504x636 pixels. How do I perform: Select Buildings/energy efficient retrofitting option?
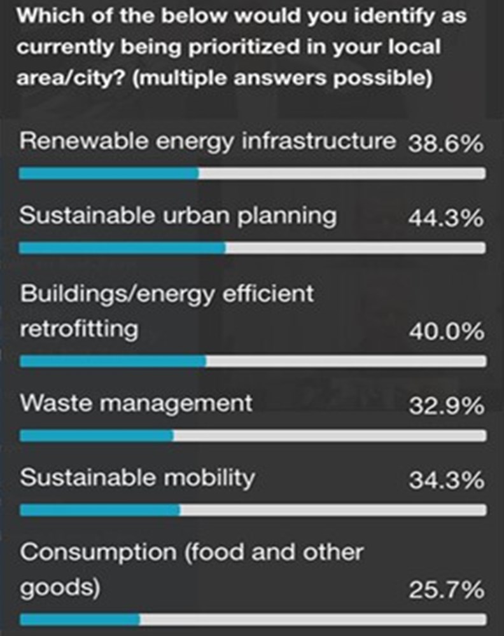[167, 311]
